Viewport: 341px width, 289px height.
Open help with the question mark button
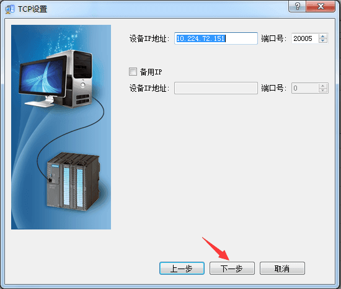[297, 6]
